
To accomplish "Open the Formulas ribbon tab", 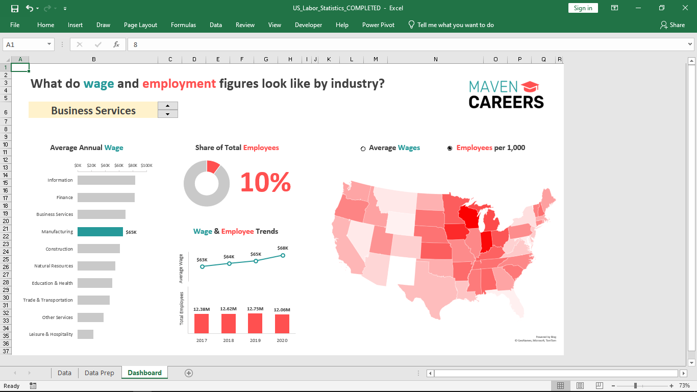I will [x=183, y=25].
